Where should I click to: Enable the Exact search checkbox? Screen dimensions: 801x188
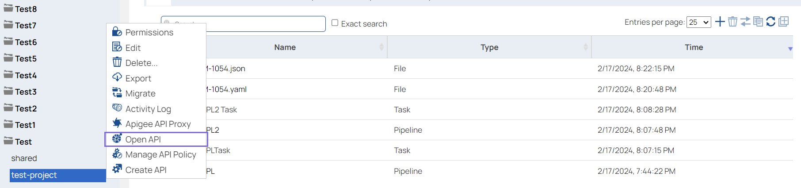(335, 23)
